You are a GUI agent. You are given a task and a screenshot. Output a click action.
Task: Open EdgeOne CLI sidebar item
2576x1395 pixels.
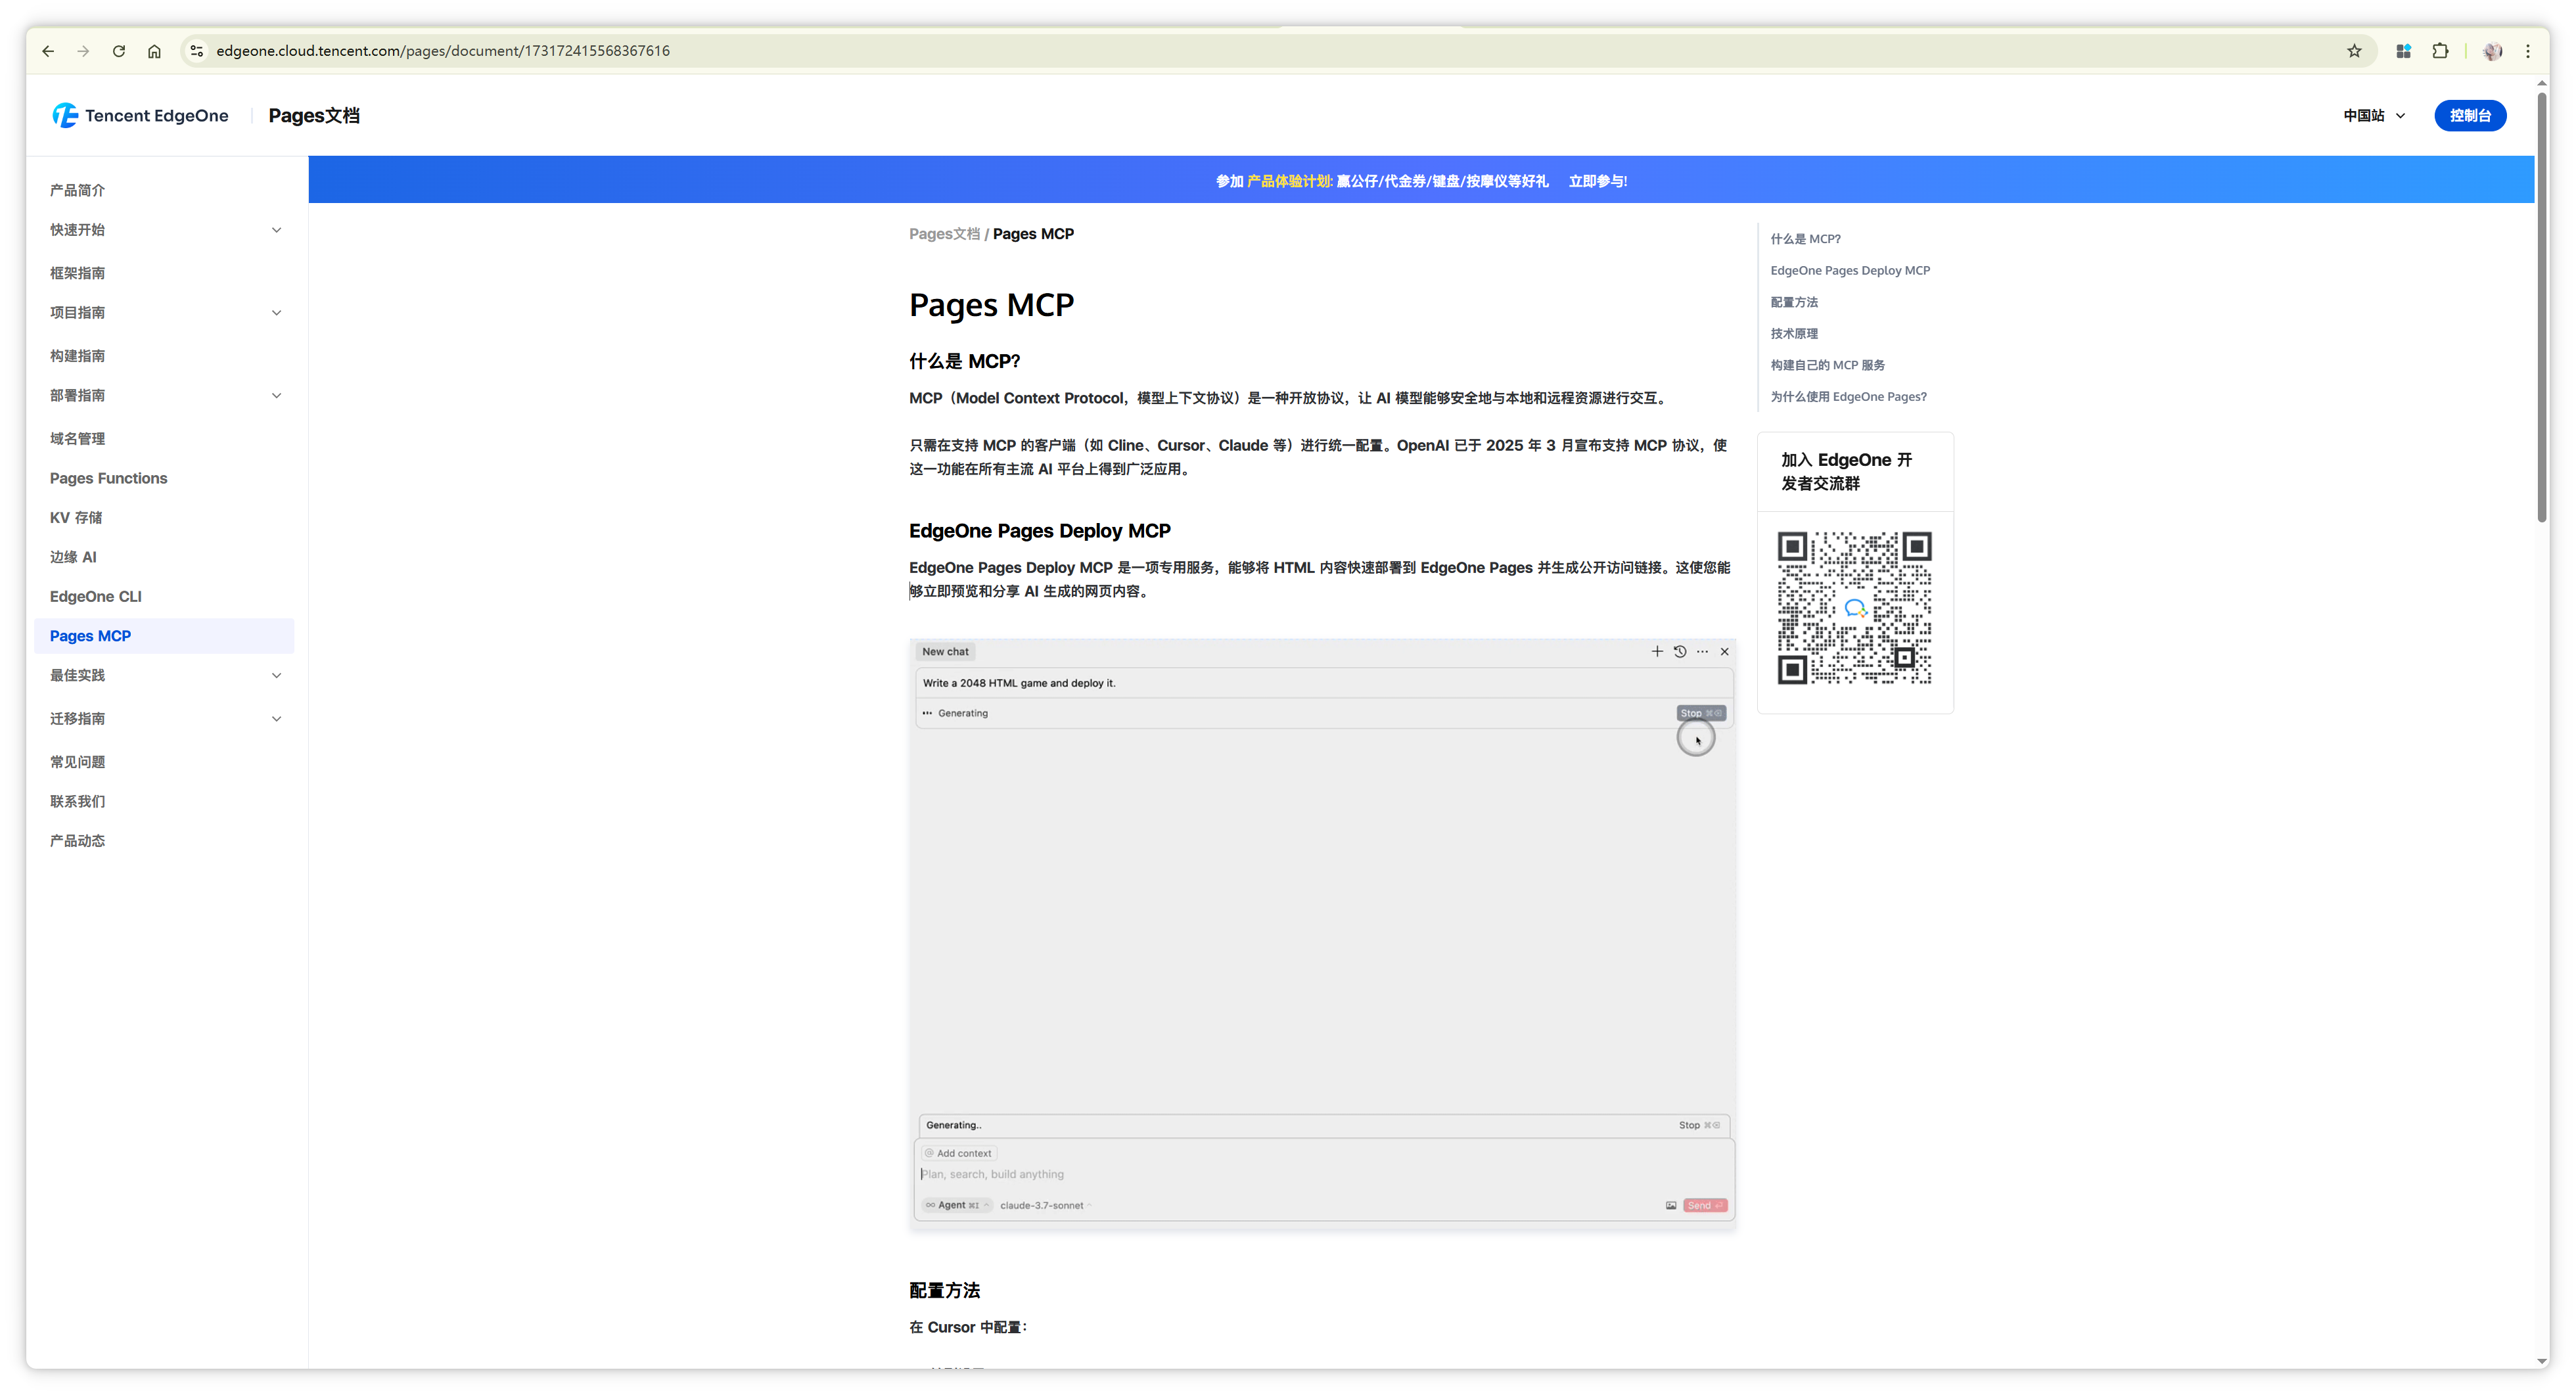96,597
